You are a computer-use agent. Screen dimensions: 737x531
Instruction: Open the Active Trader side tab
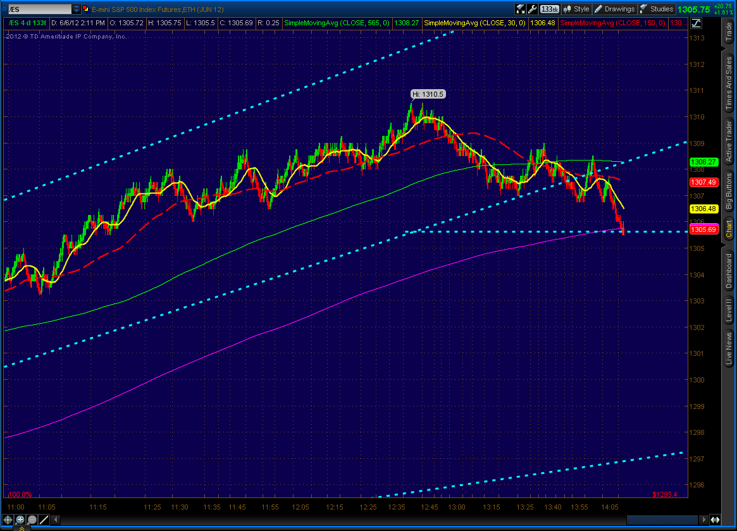coord(729,141)
